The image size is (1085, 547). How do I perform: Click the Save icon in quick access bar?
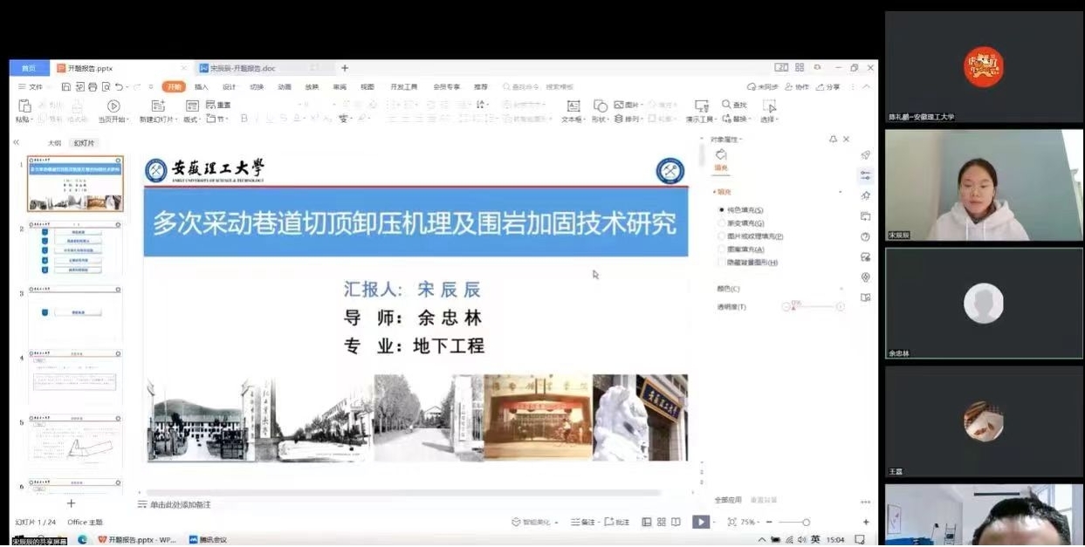tap(66, 87)
